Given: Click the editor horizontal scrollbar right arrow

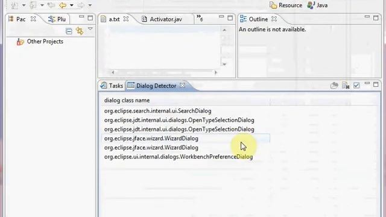Looking at the screenshot, I should [216, 72].
